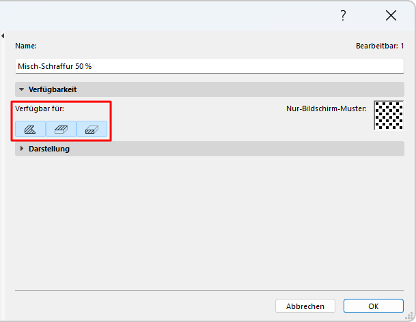416x322 pixels.
Task: Click the checkered screen-only pattern preview
Action: (389, 115)
